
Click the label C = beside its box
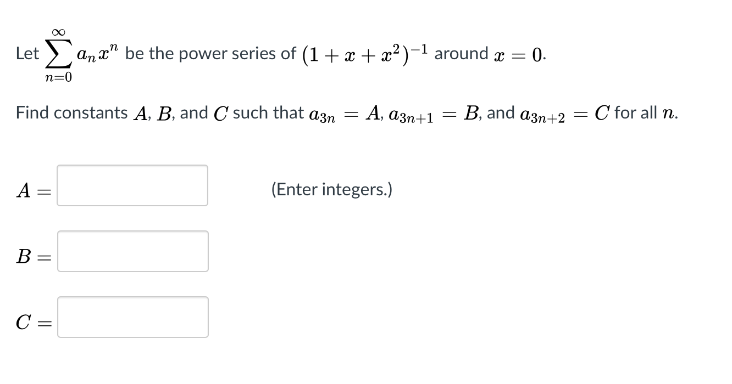point(32,323)
